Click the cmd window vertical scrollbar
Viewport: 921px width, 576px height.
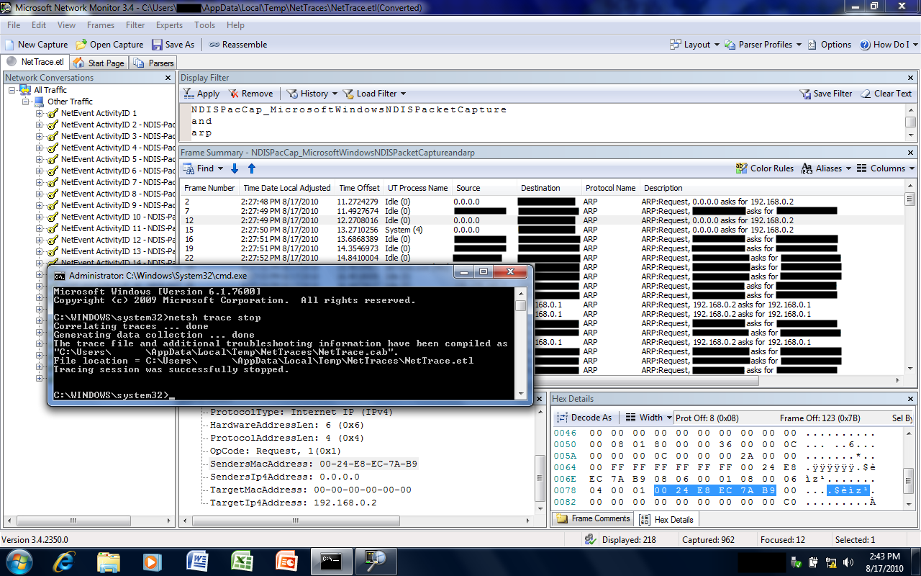[x=521, y=343]
